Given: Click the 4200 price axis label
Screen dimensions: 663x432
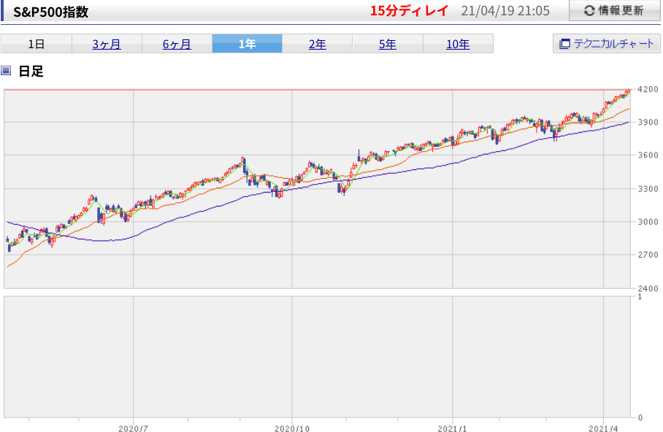Looking at the screenshot, I should click(648, 89).
